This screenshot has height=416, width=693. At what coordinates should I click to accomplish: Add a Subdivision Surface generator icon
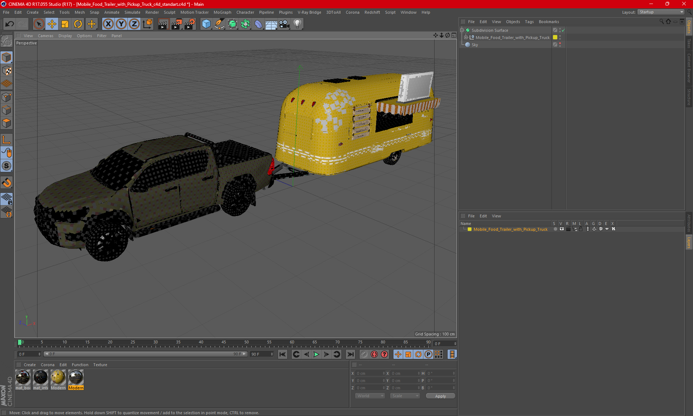click(232, 24)
